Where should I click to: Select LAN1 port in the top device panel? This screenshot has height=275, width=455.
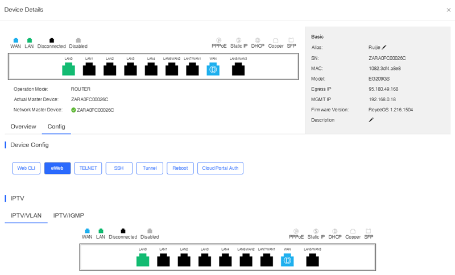pos(89,69)
